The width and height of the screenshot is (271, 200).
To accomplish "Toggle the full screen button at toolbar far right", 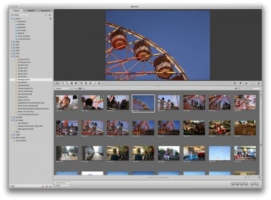I will (x=259, y=83).
